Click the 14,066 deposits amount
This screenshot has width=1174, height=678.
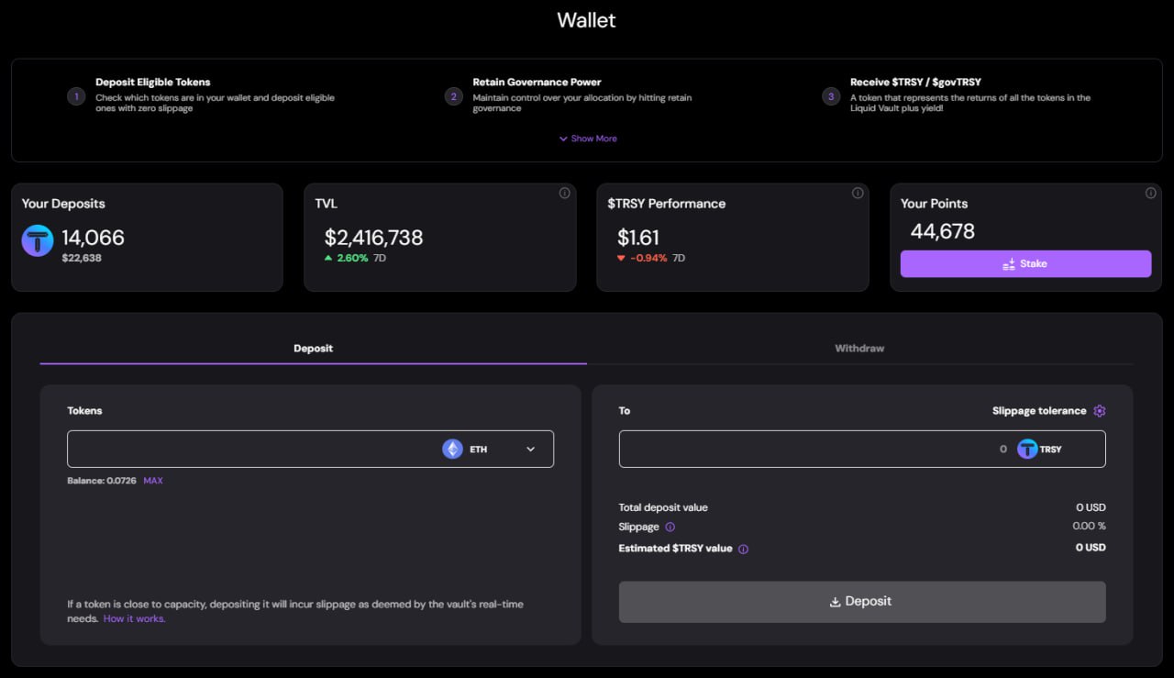click(x=94, y=238)
